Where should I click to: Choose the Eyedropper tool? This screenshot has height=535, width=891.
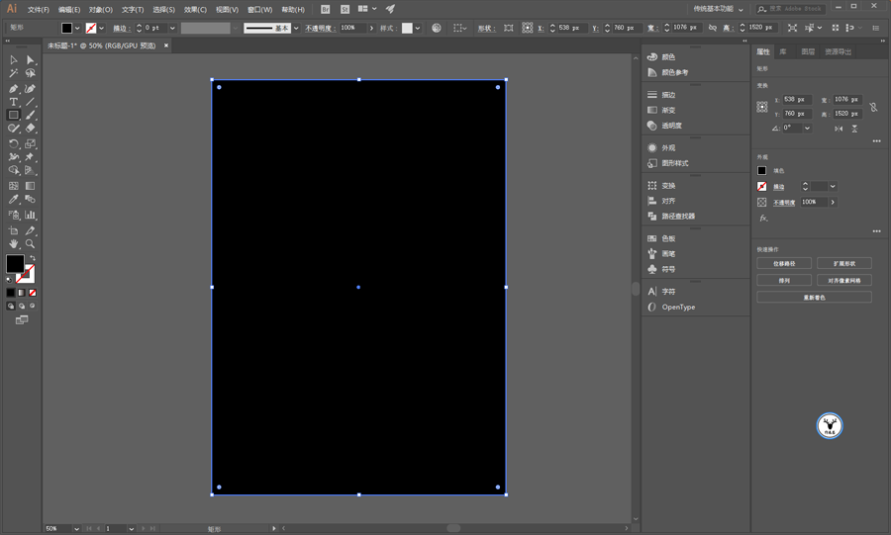(14, 200)
